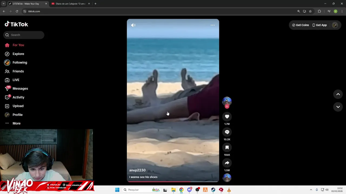
Task: Open OBS Studio from the taskbar
Action: [197, 190]
